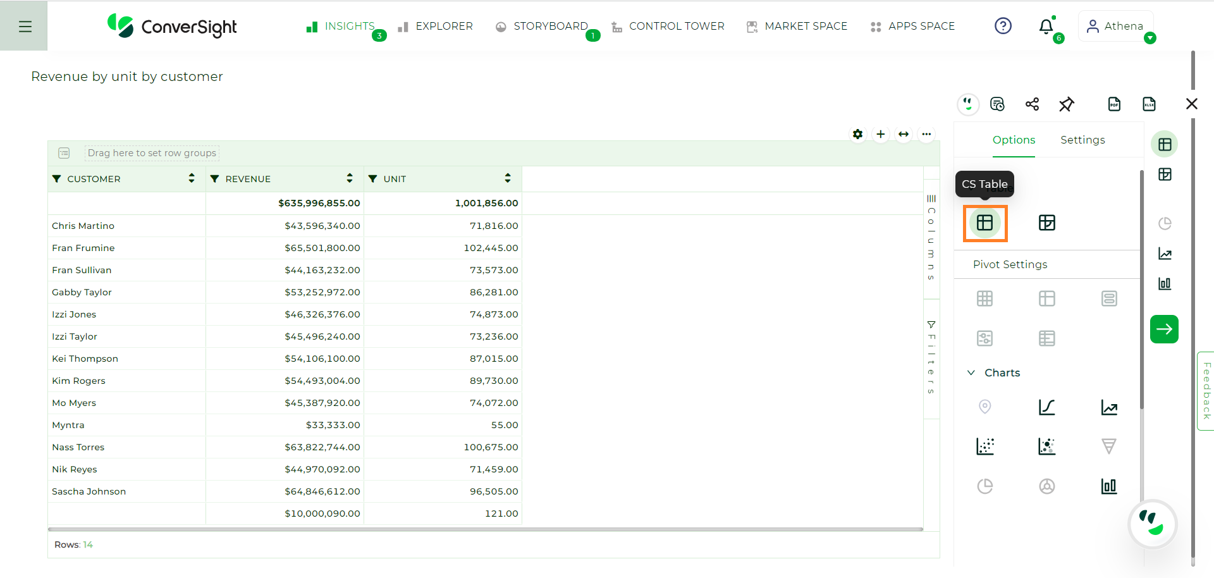Viewport: 1214px width, 578px height.
Task: Open the Feedback side link
Action: [1206, 391]
